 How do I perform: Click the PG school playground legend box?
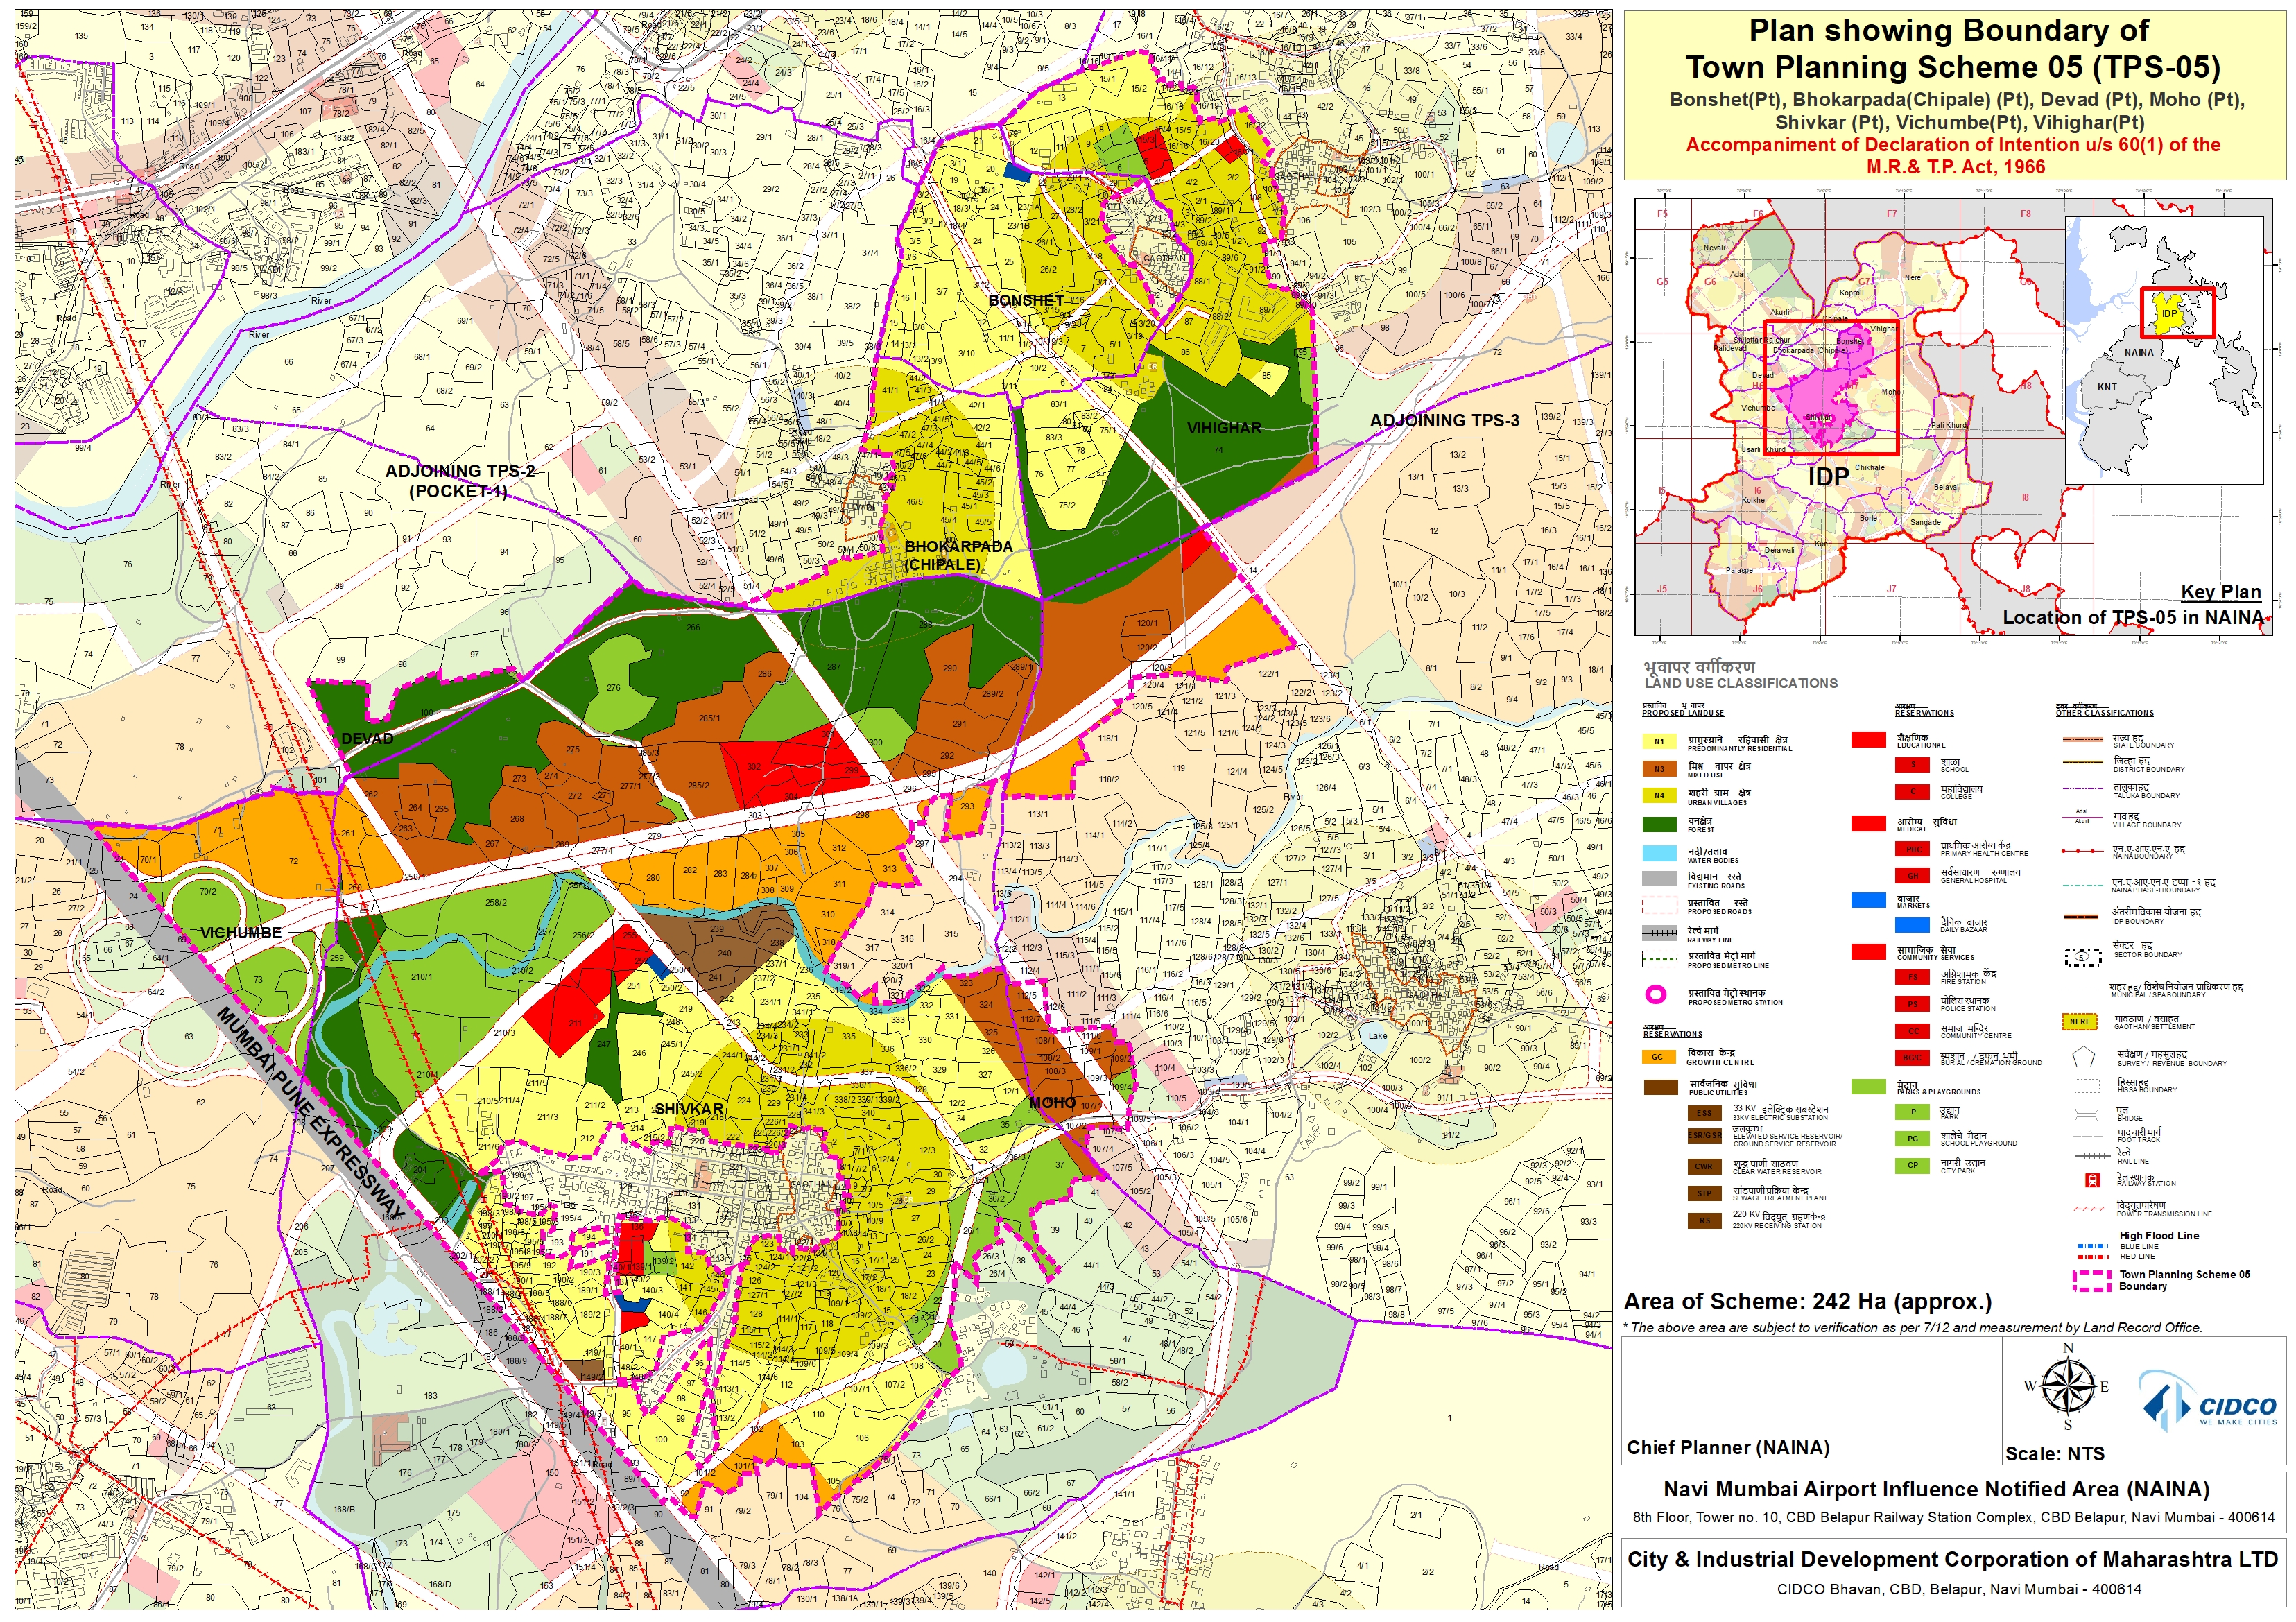(x=1912, y=1139)
